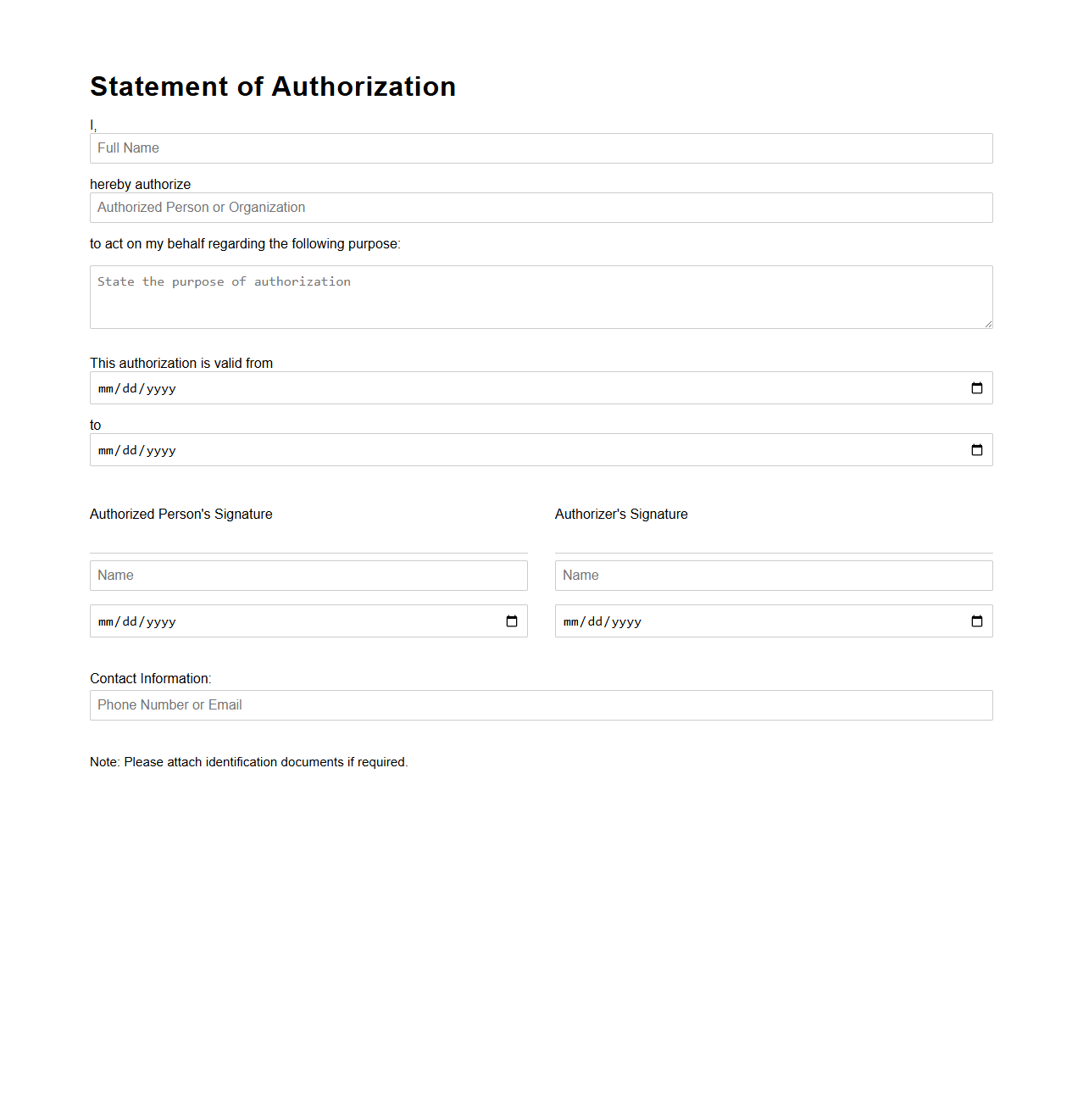Click inside the "to" date input box
Screen dimensions: 1083x1102
click(x=424, y=449)
